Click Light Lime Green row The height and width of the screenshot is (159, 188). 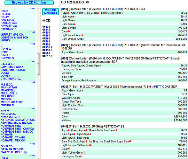point(124,35)
